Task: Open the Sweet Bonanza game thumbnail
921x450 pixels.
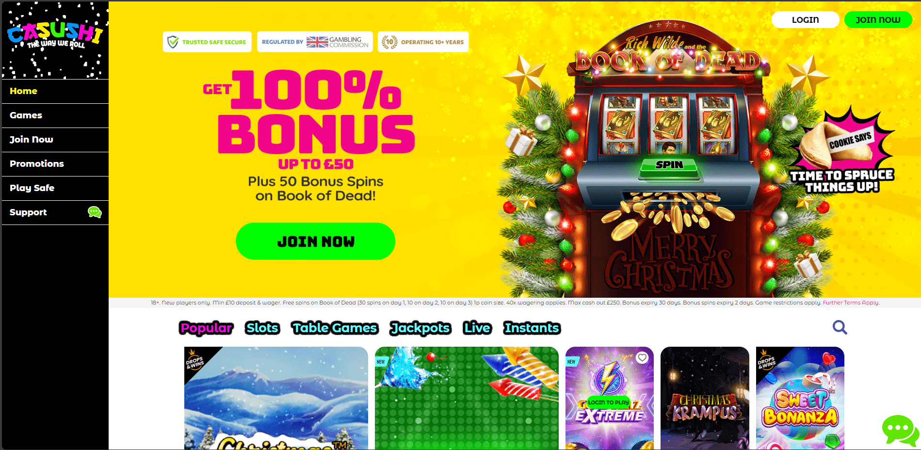Action: click(x=800, y=398)
